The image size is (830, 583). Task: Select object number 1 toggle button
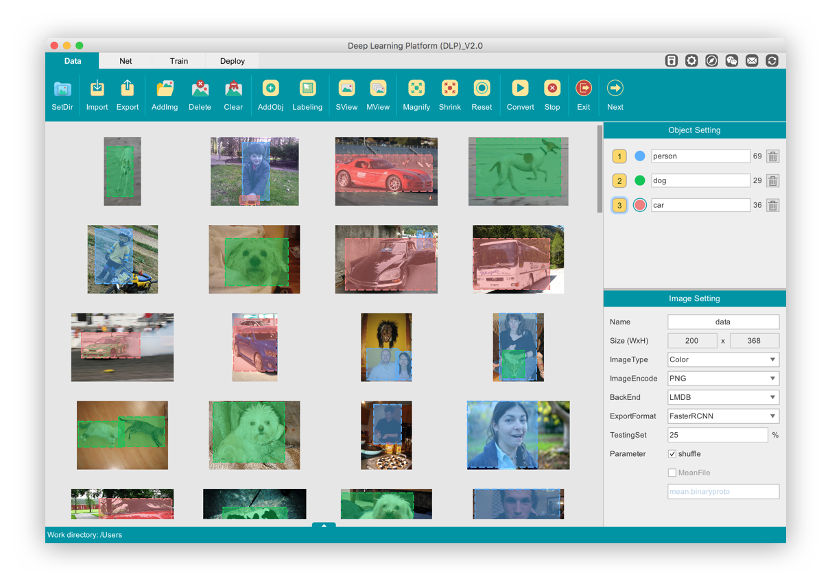point(619,156)
